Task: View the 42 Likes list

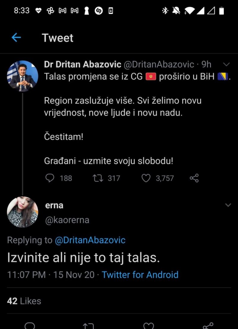Action: [24, 301]
